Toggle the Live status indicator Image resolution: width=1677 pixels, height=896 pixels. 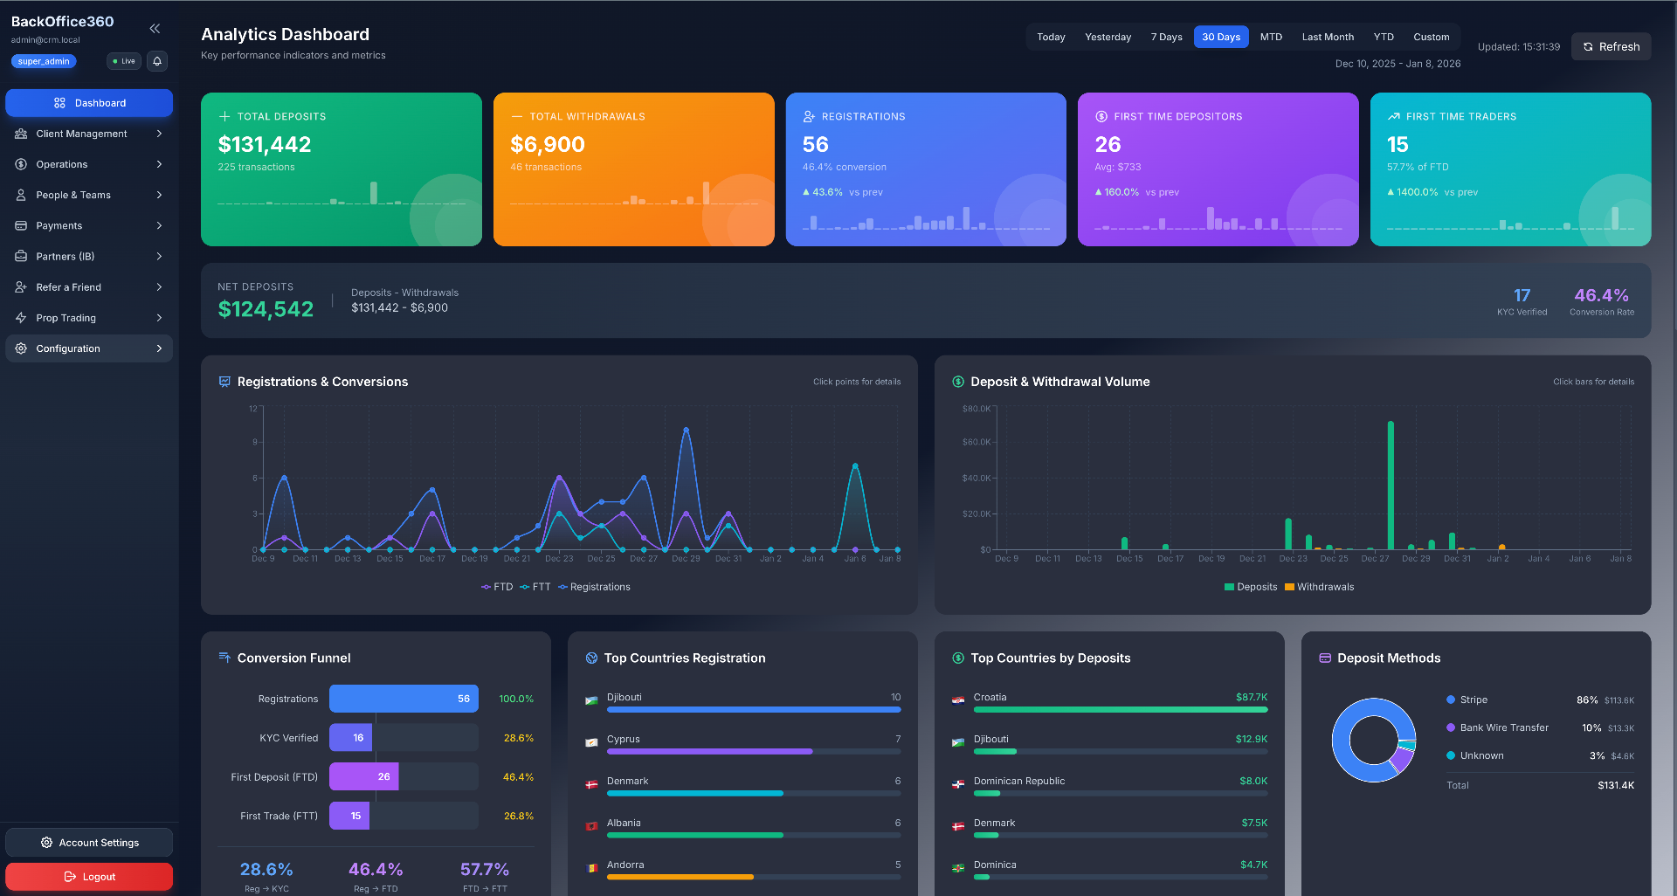pos(124,61)
